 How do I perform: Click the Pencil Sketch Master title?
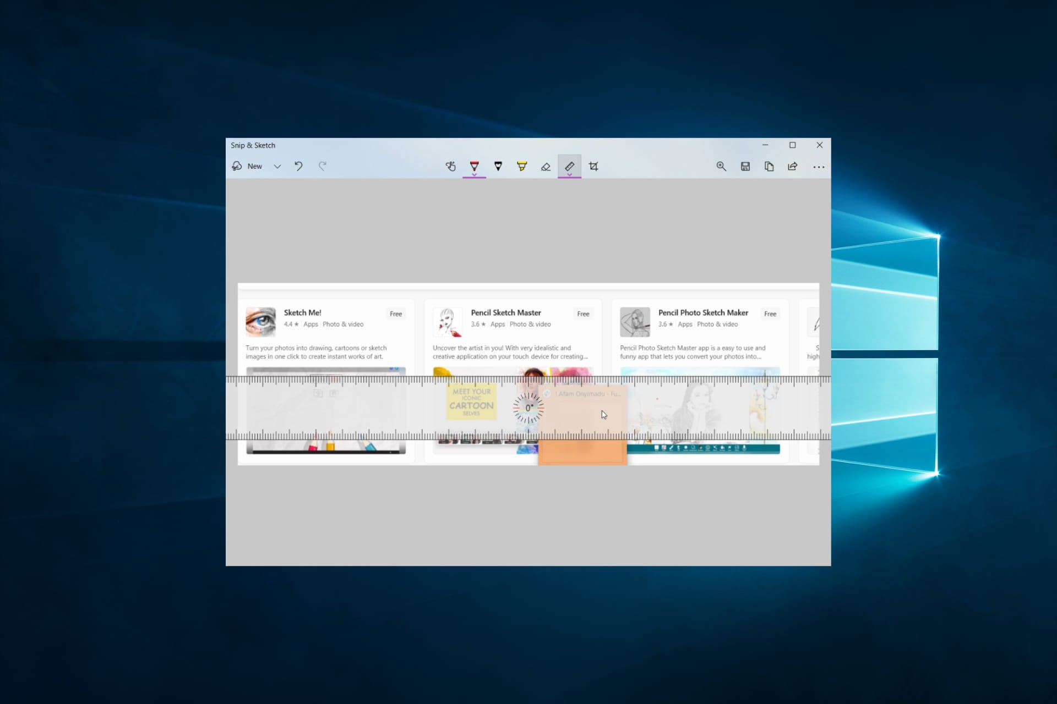pos(506,312)
